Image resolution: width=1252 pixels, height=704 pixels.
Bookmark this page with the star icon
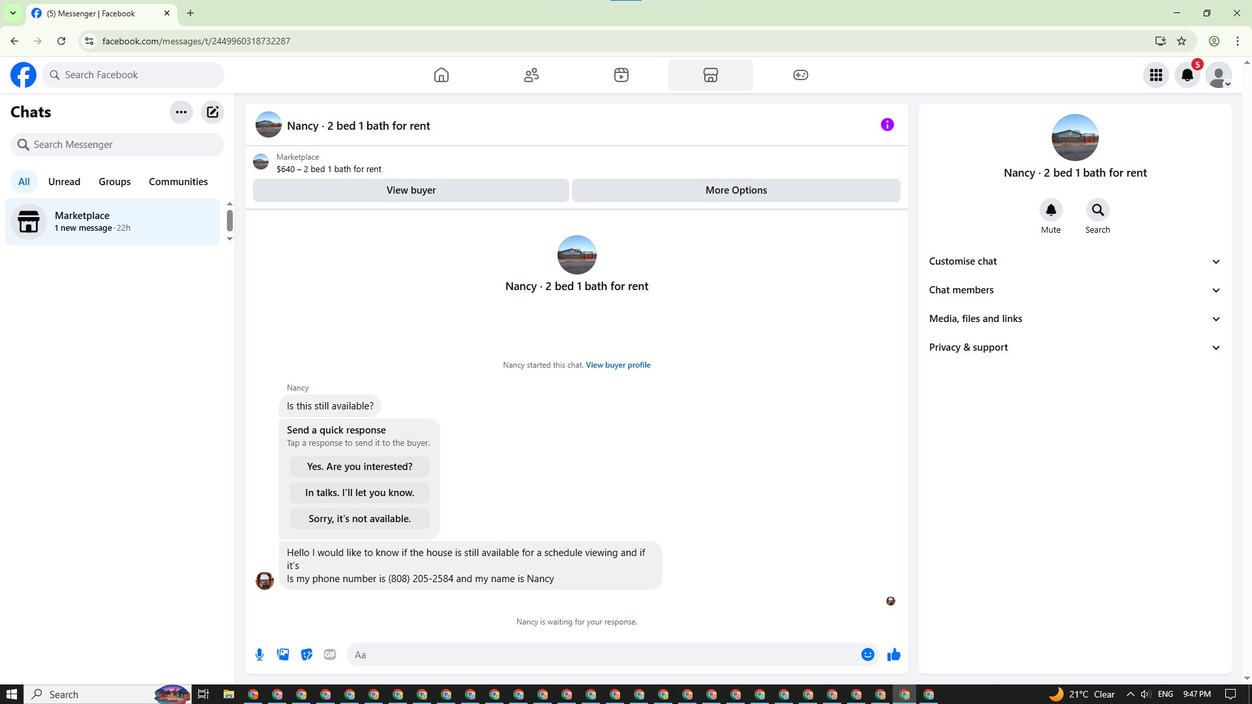(1182, 41)
